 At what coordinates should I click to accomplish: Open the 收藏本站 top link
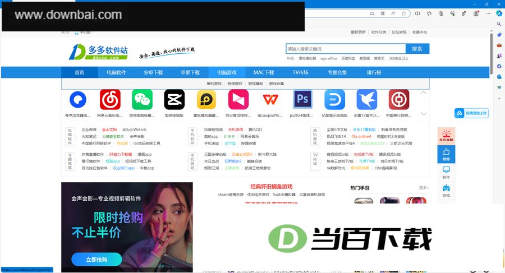coord(420,32)
